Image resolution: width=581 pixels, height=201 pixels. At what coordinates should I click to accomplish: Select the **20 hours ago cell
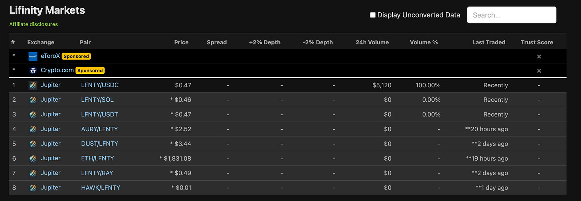click(486, 129)
